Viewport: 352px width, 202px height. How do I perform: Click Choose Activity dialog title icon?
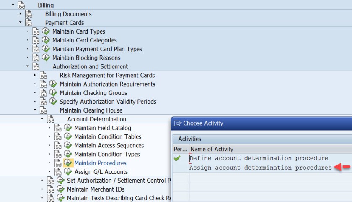point(178,123)
